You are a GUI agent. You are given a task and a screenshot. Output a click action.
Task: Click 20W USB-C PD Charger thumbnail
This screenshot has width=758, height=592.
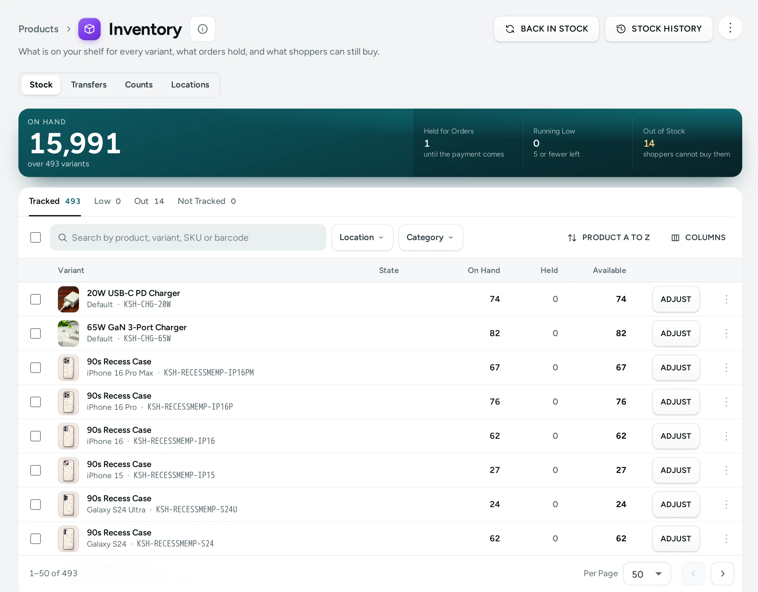pyautogui.click(x=68, y=299)
